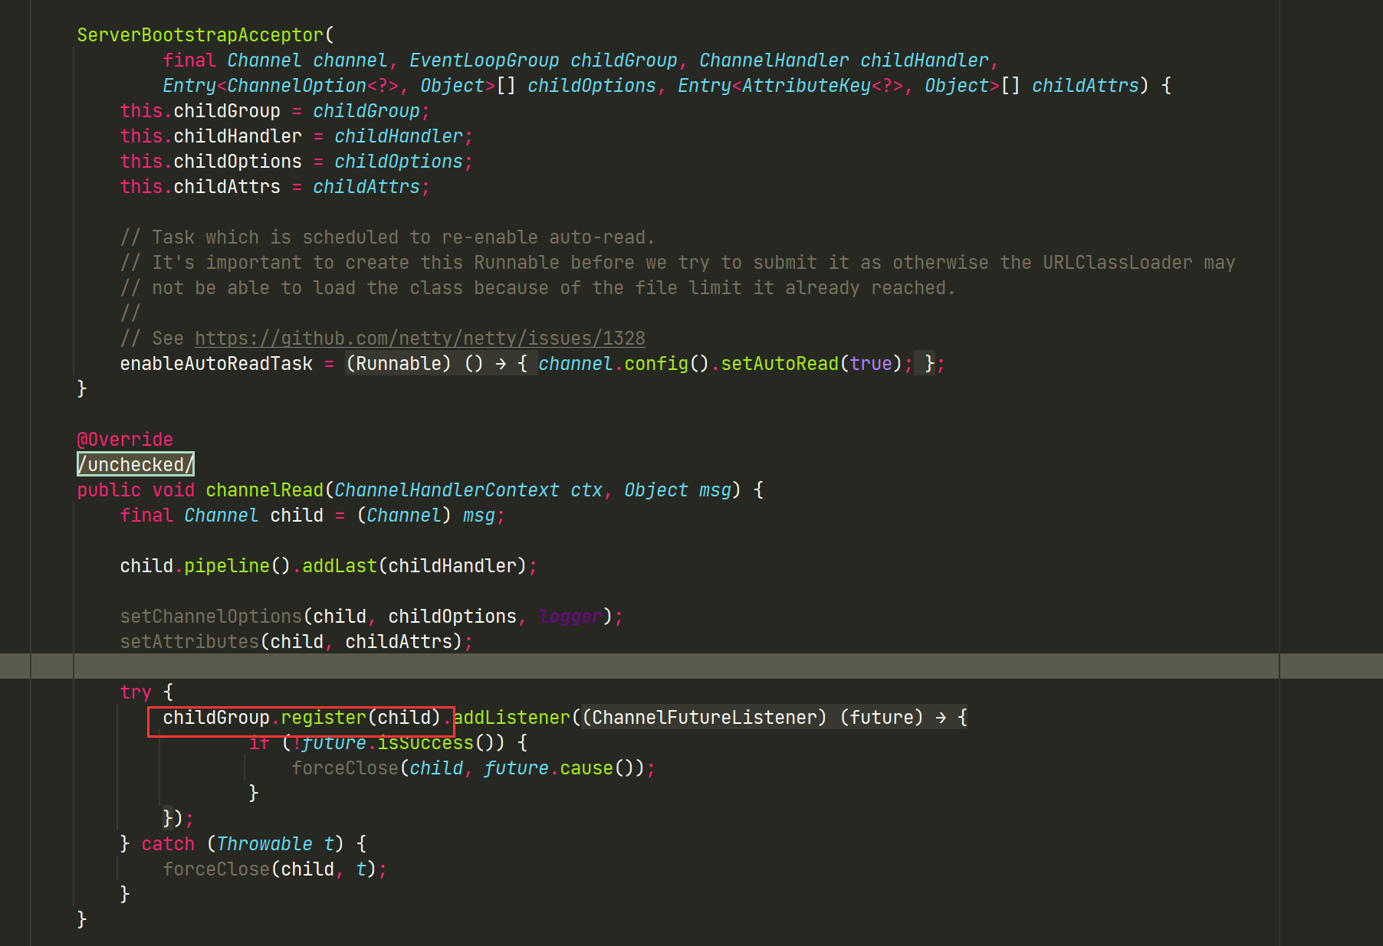Expand the folded (ChannelFutureListener) lambda

774,717
